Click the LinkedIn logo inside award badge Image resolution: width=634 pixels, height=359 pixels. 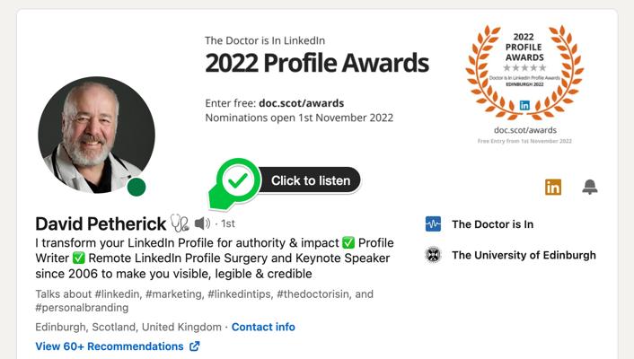point(524,105)
